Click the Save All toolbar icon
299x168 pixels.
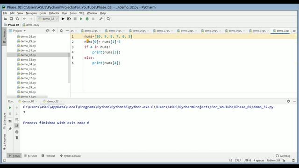coord(11,19)
